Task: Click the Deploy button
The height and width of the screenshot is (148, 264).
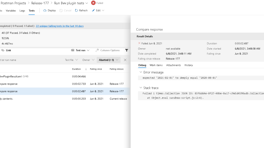Action: (50, 11)
